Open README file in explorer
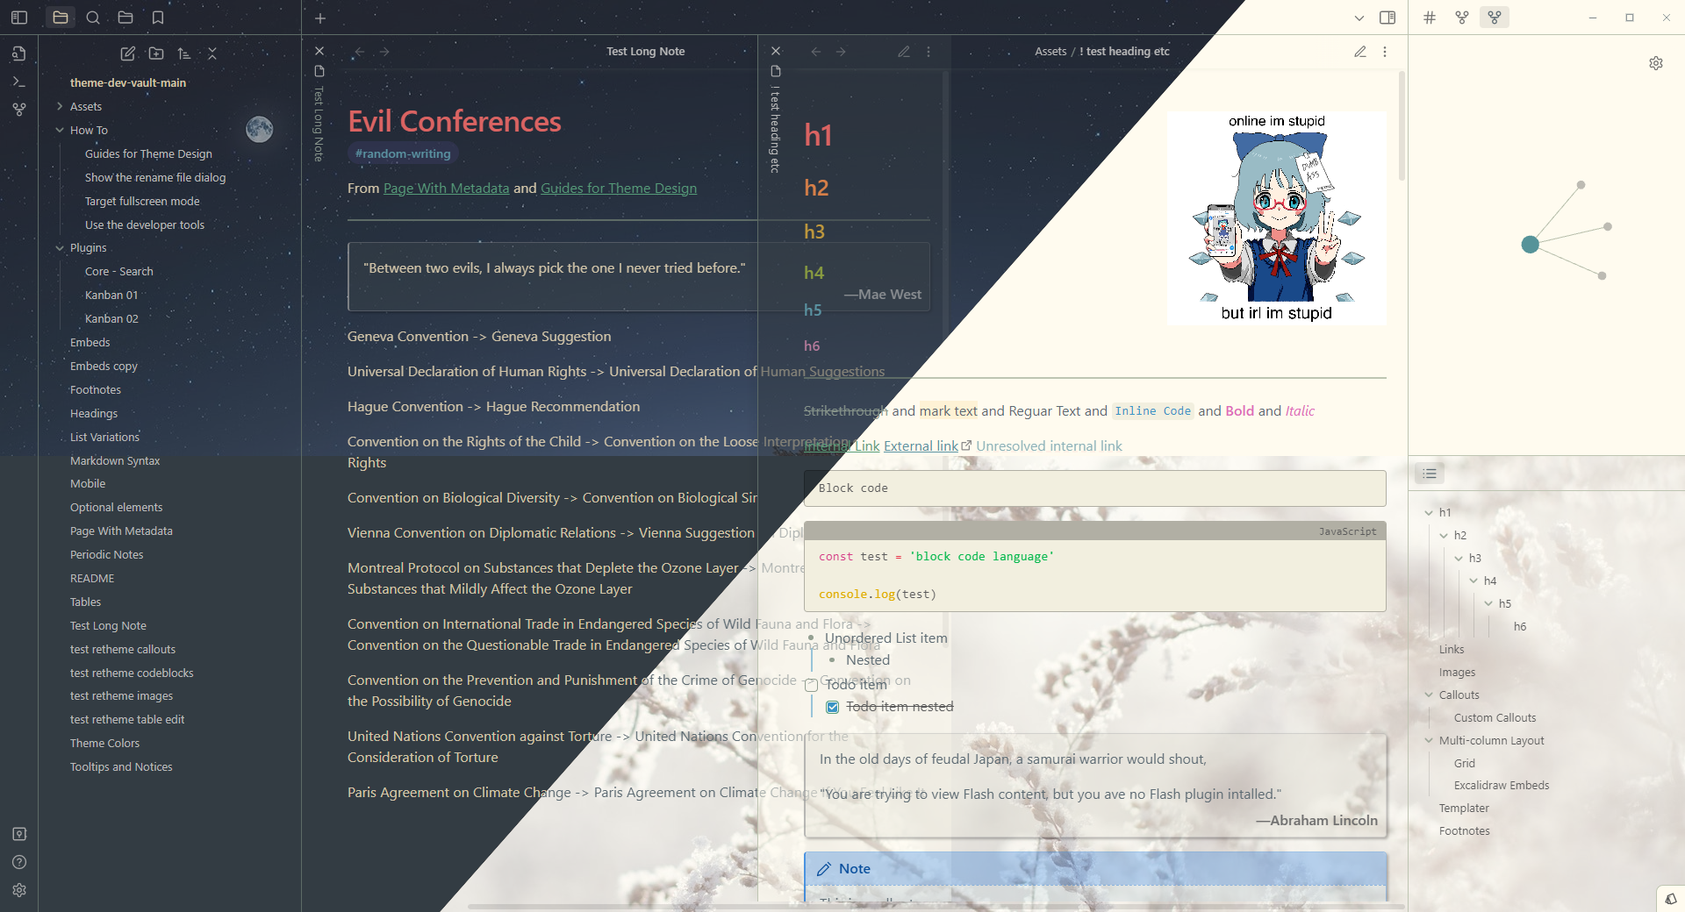1685x912 pixels. tap(92, 579)
